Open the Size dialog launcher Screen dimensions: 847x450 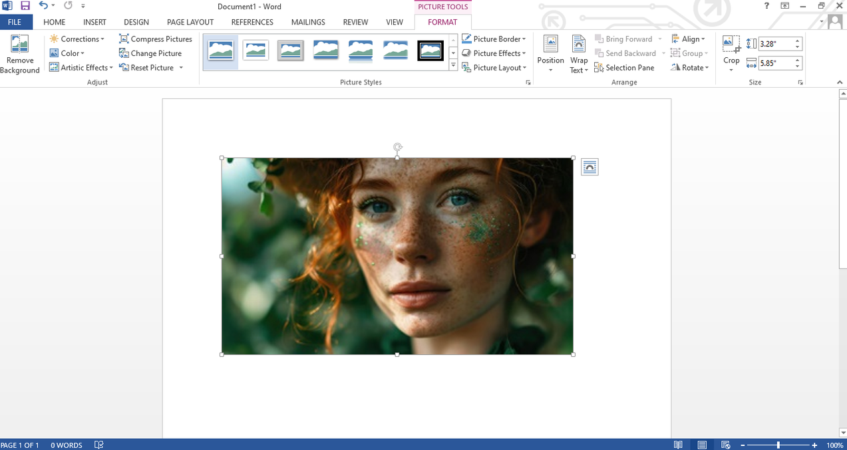(x=800, y=82)
